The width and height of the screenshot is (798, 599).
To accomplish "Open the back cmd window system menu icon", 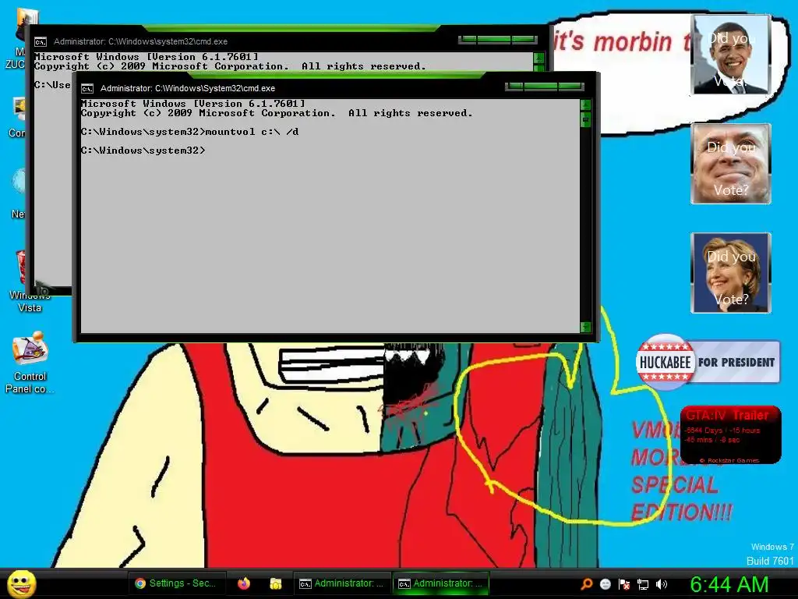I will pos(41,42).
